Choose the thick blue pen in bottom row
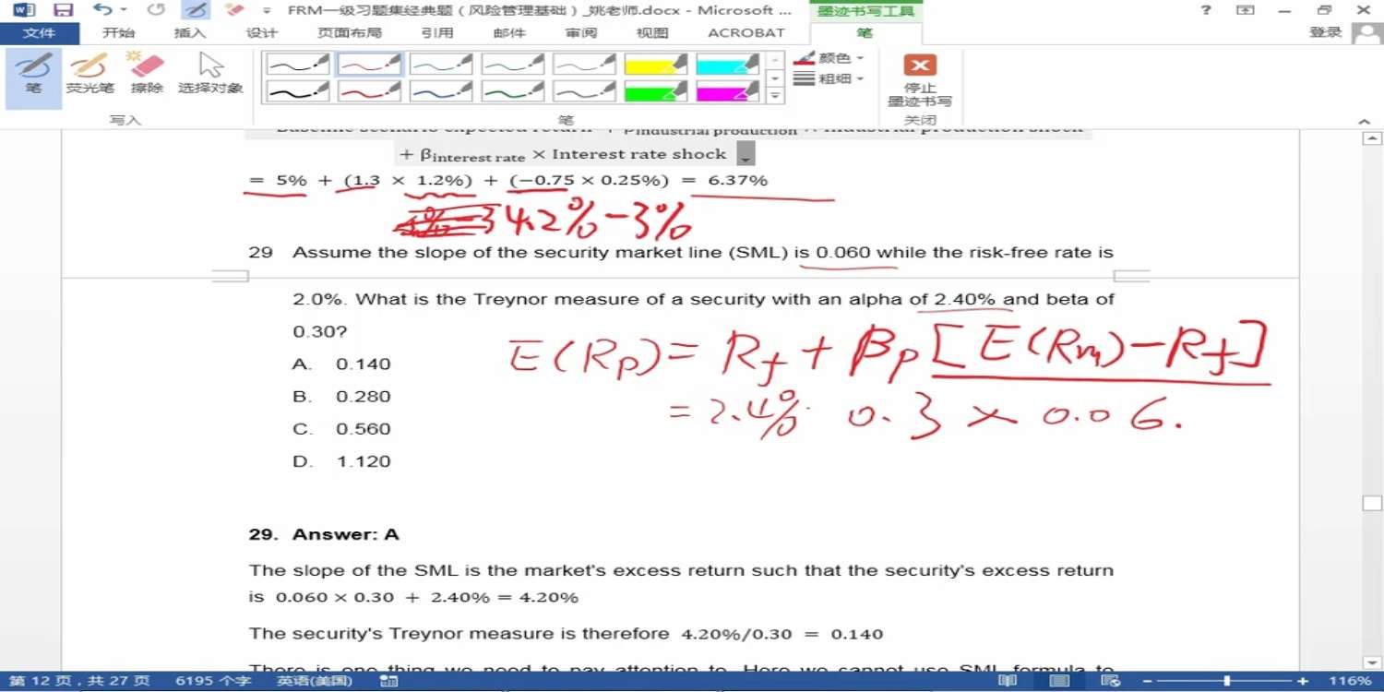Screen dimensions: 1384x692 coord(441,91)
